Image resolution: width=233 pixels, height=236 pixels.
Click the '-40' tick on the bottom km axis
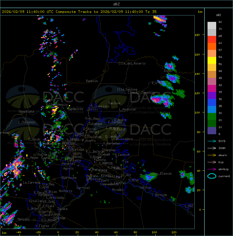(19, 232)
